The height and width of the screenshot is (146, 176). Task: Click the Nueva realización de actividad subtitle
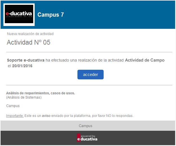(30, 34)
